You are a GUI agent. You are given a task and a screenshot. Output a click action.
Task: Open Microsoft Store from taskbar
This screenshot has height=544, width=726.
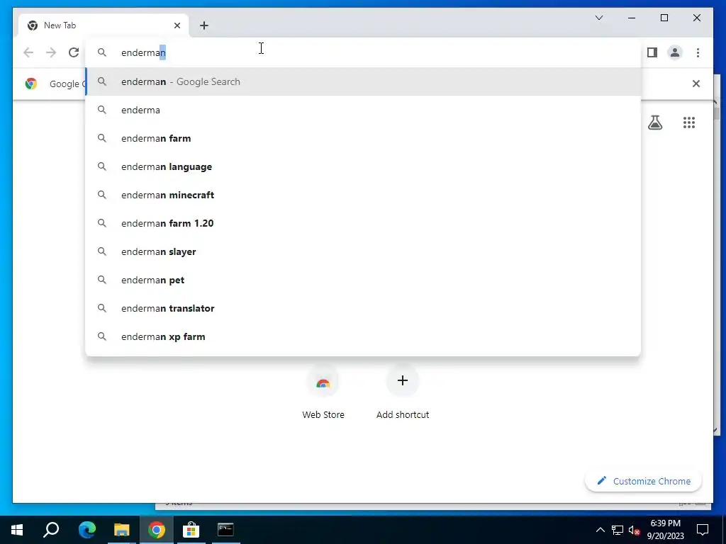191,530
